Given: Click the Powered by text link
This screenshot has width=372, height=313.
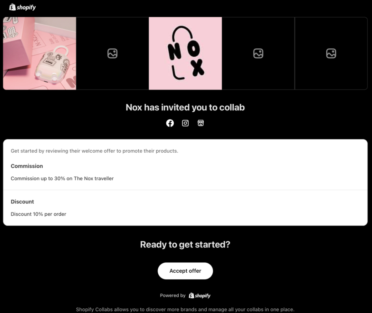Looking at the screenshot, I should [x=173, y=295].
